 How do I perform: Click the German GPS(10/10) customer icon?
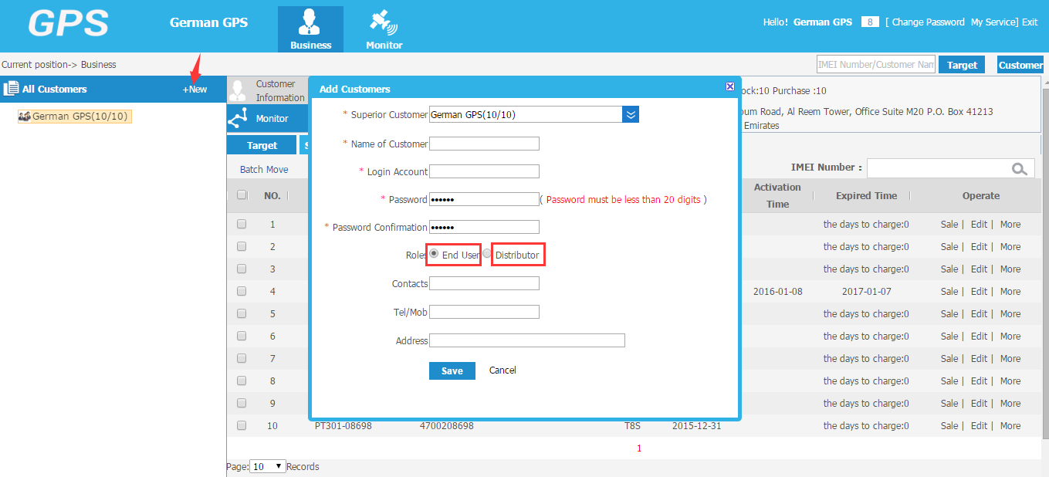coord(24,117)
